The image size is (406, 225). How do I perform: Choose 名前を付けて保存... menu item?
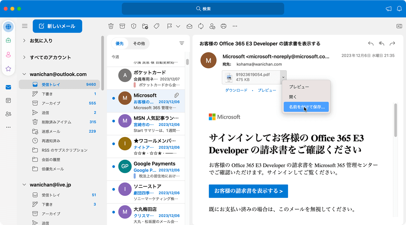tap(306, 107)
